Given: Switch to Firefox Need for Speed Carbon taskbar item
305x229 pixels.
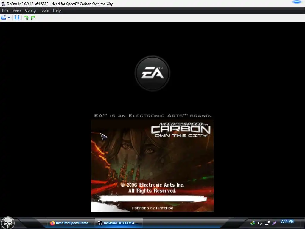Looking at the screenshot, I should pyautogui.click(x=71, y=223).
